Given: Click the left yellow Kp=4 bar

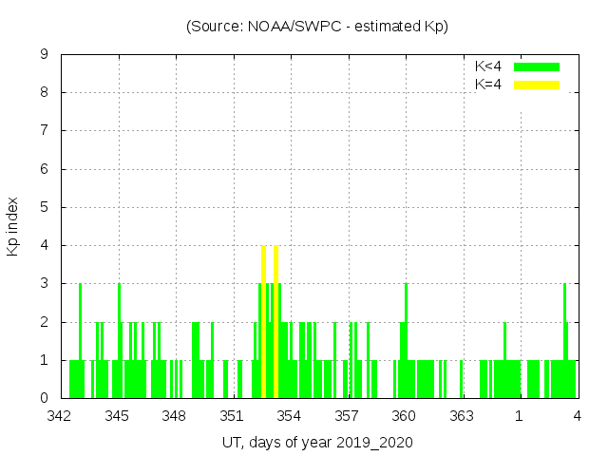Looking at the screenshot, I should click(x=263, y=321).
